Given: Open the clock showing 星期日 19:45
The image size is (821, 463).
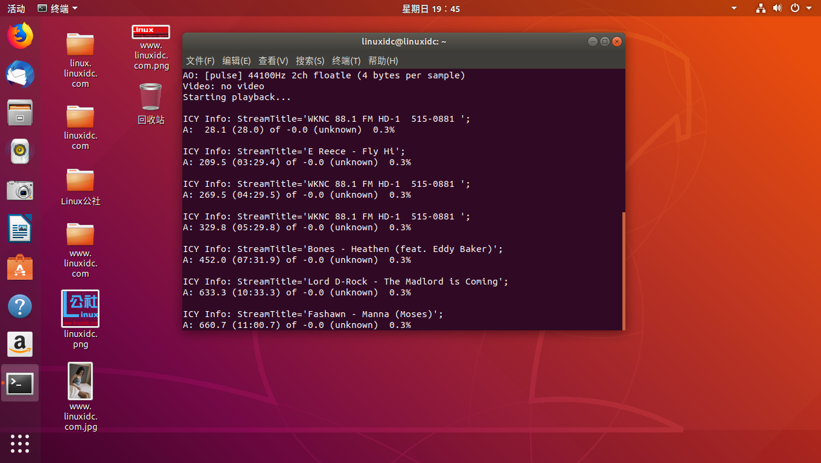Looking at the screenshot, I should [431, 8].
